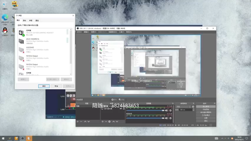The image size is (251, 141).
Task: Open Settings from the OBS Controls panel
Action: (206, 118)
